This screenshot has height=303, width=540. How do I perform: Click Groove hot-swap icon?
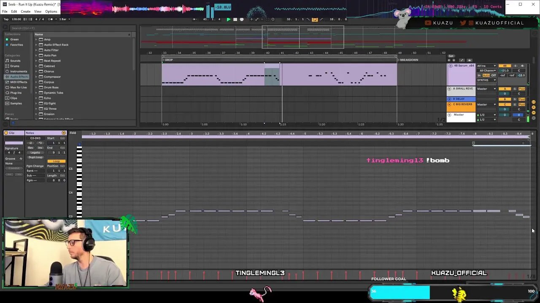(21, 159)
